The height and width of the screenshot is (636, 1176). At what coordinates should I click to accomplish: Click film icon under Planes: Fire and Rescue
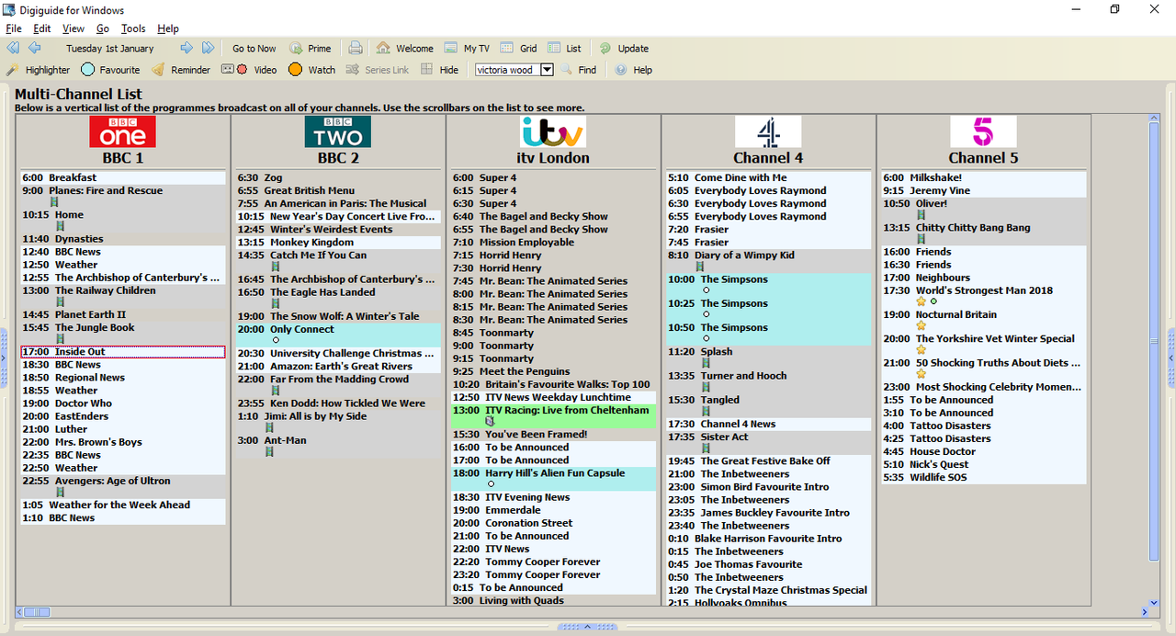(x=53, y=202)
